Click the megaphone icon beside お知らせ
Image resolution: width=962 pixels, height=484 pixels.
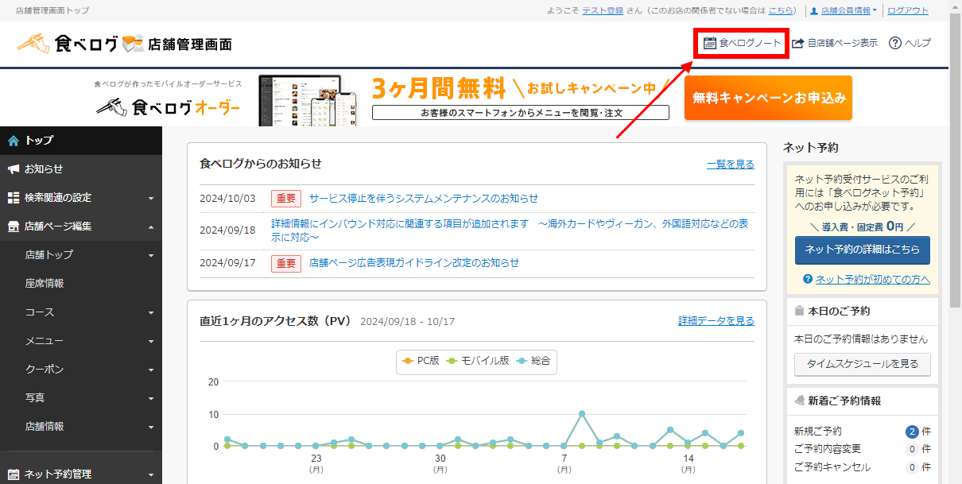coord(14,169)
